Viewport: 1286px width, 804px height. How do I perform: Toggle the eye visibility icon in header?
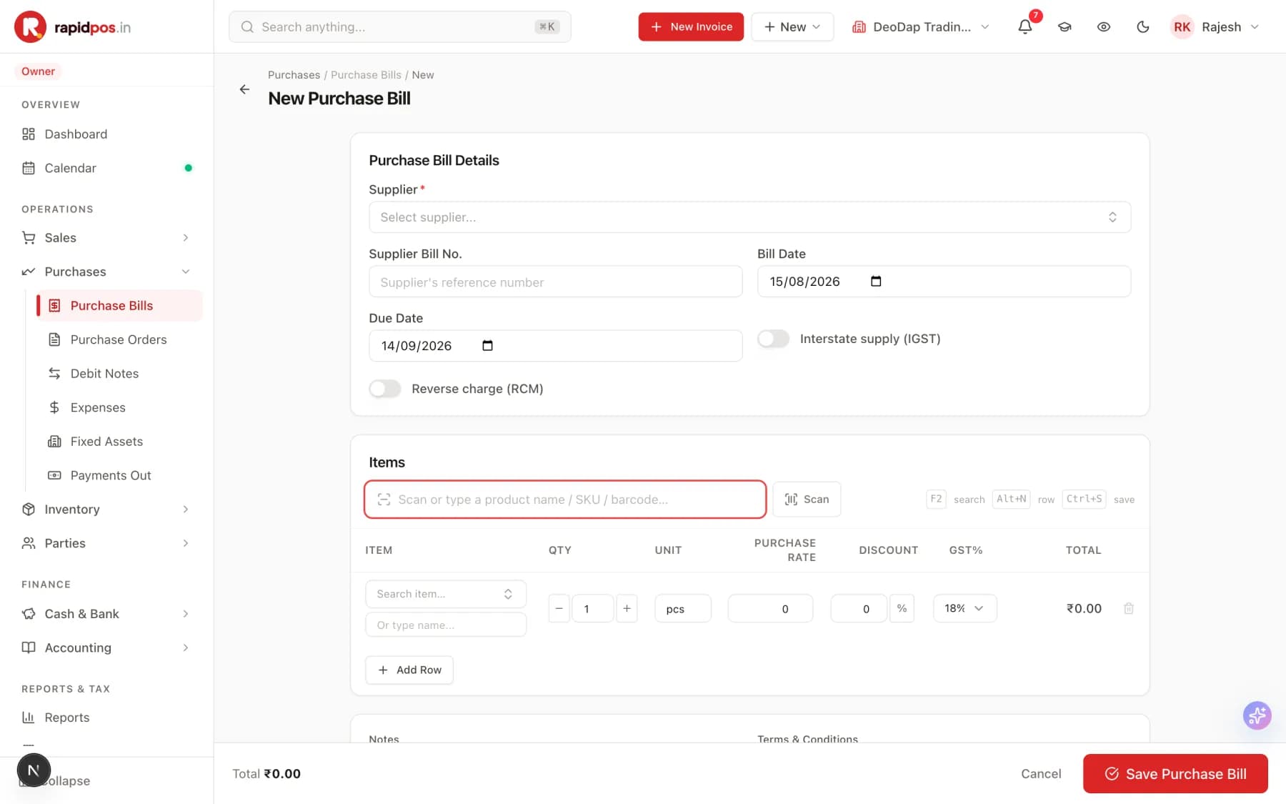click(x=1104, y=27)
